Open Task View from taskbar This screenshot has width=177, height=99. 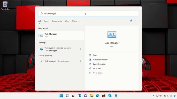coord(73,96)
